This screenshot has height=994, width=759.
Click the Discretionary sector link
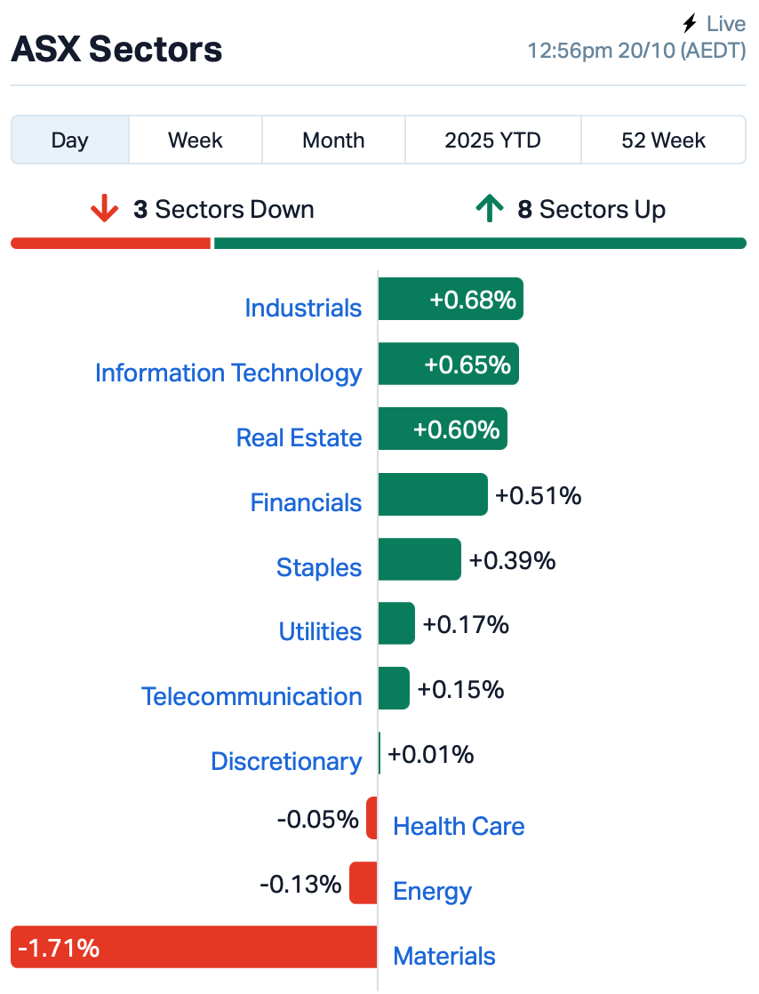(x=286, y=761)
